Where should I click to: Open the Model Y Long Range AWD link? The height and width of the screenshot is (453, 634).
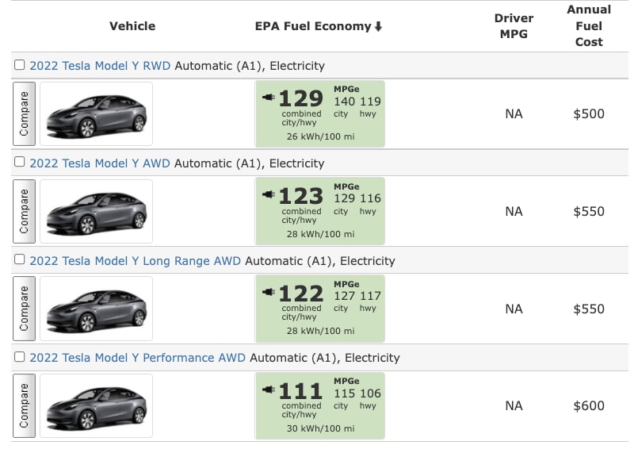(135, 261)
